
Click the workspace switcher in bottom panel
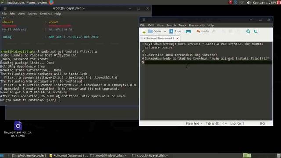click(x=247, y=155)
